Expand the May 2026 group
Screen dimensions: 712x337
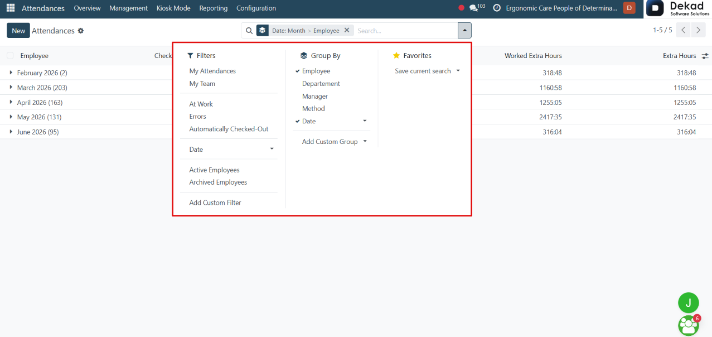click(11, 117)
